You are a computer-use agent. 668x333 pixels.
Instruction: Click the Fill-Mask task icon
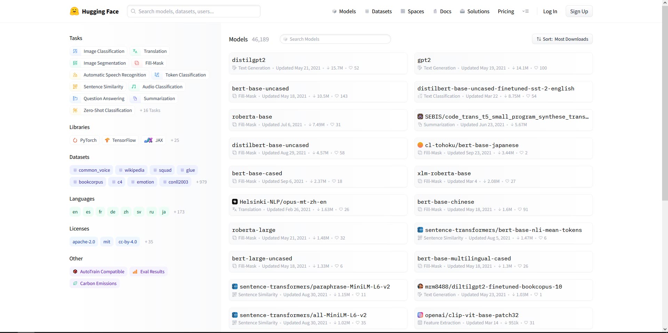click(137, 63)
